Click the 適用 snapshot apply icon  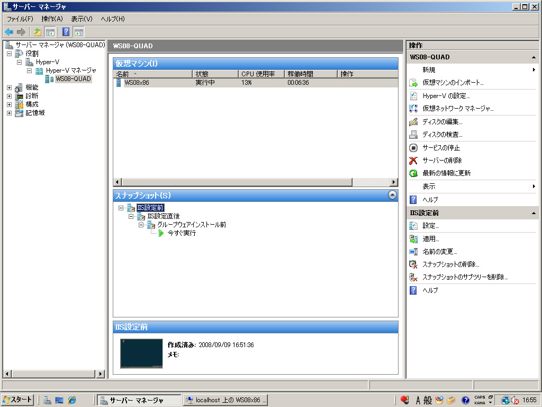413,239
